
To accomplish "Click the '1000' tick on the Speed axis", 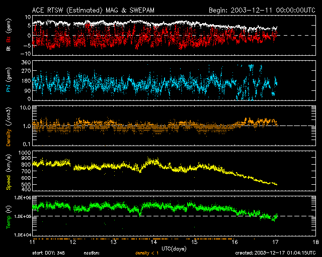I will [x=25, y=153].
